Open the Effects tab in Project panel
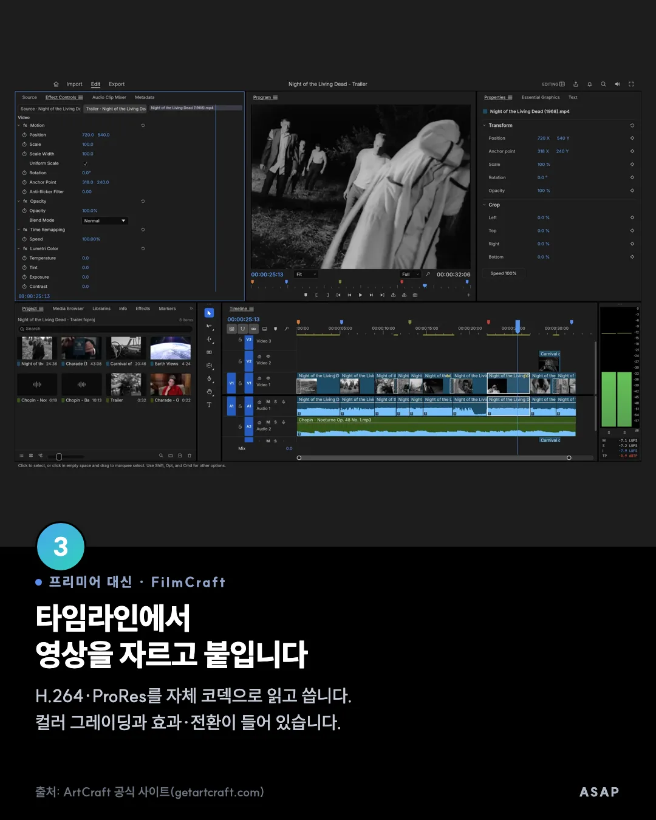 tap(143, 309)
